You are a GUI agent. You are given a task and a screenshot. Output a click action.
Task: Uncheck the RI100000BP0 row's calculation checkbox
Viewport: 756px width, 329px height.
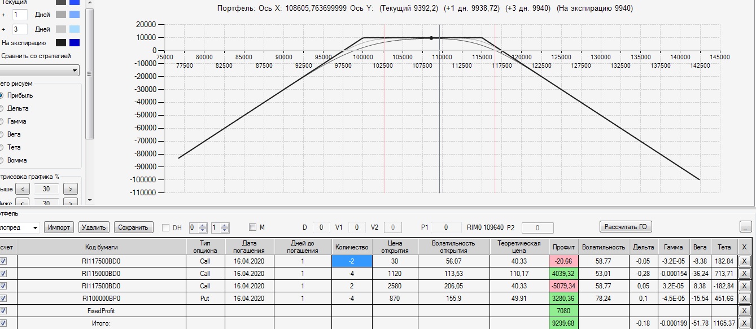click(5, 299)
